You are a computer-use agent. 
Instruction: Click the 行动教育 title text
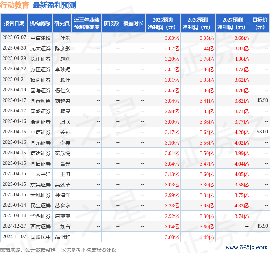point(14,5)
